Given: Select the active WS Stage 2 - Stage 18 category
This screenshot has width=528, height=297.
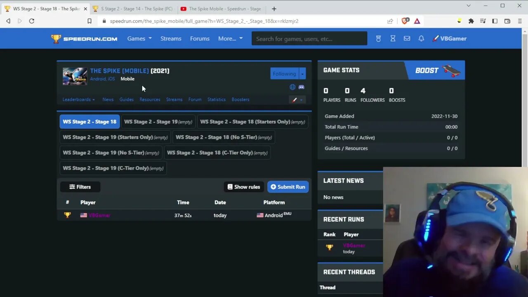Looking at the screenshot, I should point(90,122).
